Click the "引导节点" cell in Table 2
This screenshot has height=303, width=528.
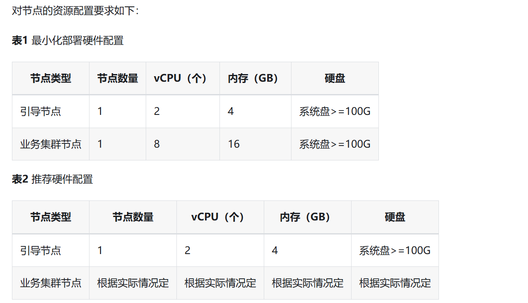coord(40,250)
